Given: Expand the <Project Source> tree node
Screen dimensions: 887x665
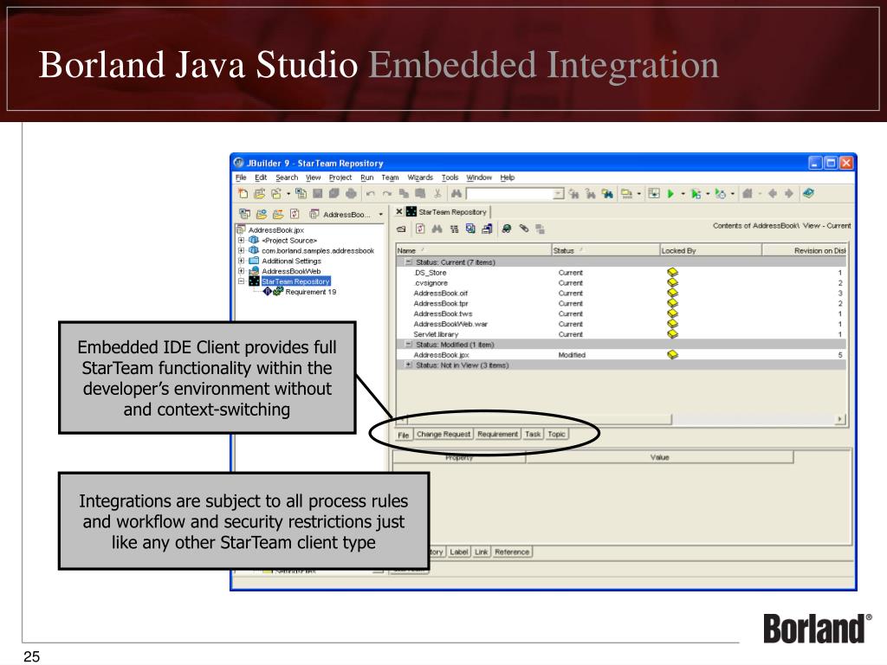Looking at the screenshot, I should (242, 241).
